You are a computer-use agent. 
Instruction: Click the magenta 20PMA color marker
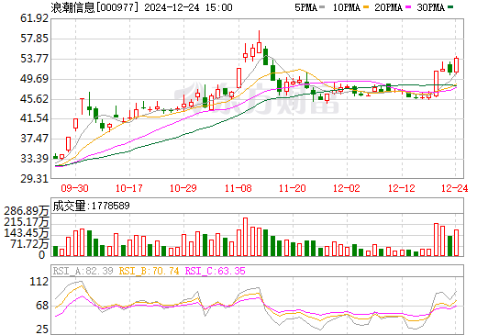408,6
